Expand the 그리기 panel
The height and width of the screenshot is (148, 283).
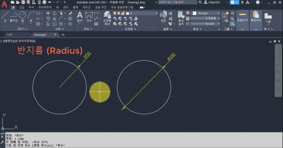tap(22, 29)
